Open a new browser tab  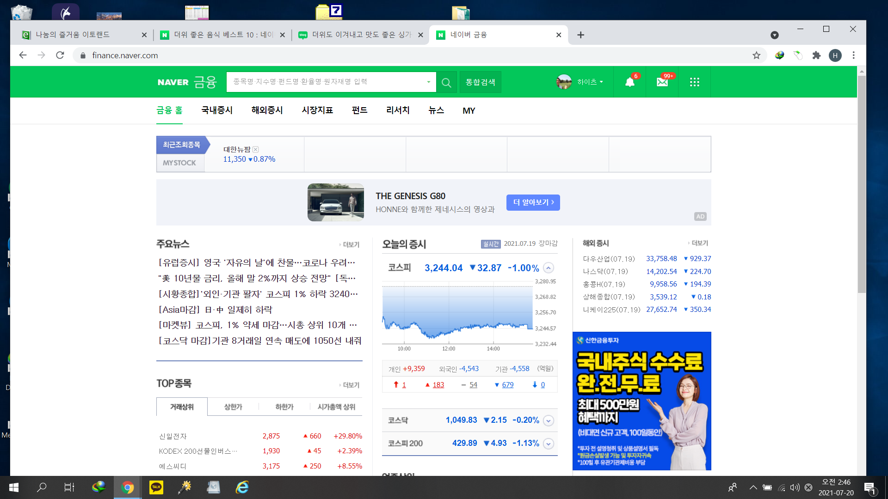581,35
